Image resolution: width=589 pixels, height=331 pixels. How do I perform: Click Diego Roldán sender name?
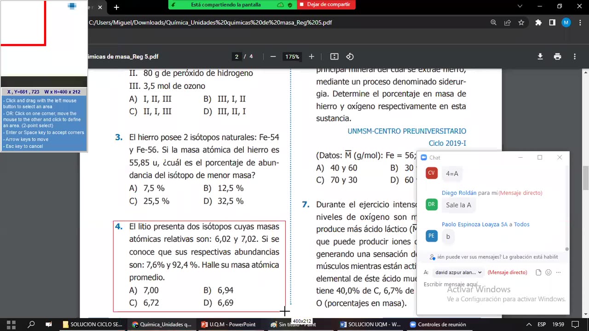coord(459,193)
